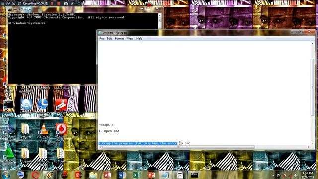Screen dimensions: 318x179
Task: Click the cmd prompt line C:\Windows\System32>
Action: (27, 23)
